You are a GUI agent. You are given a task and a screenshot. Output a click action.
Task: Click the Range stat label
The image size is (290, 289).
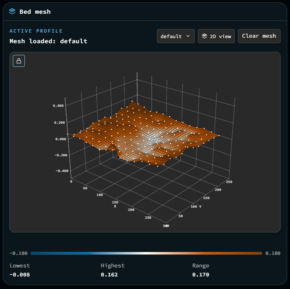(201, 266)
